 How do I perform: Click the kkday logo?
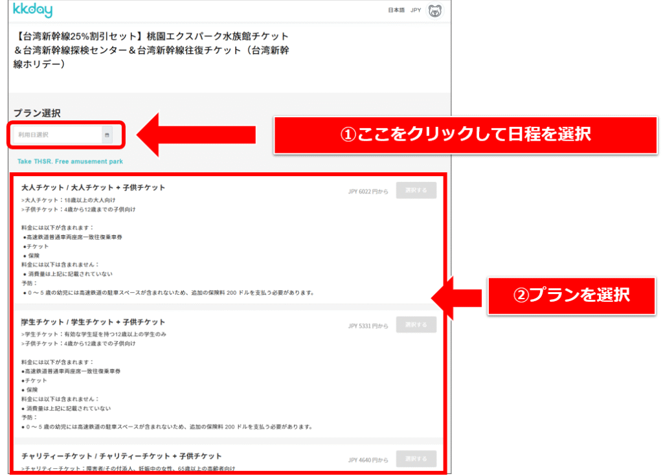coord(32,10)
